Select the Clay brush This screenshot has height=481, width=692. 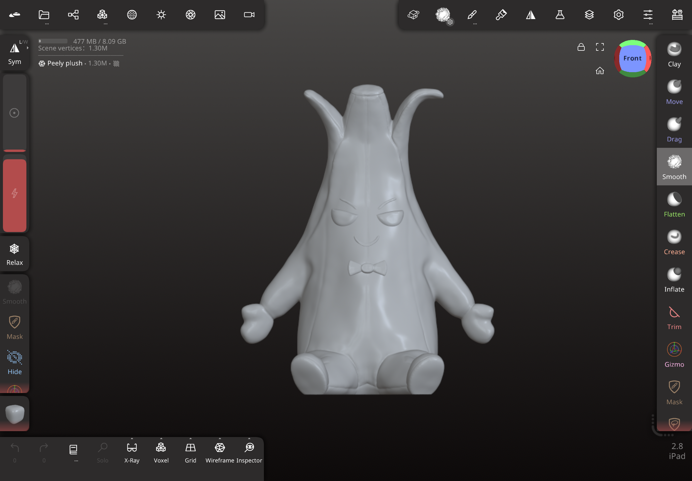click(x=674, y=54)
